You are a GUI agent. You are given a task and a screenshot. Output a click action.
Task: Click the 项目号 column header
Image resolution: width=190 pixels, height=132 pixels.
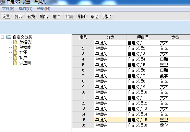[x=143, y=37]
